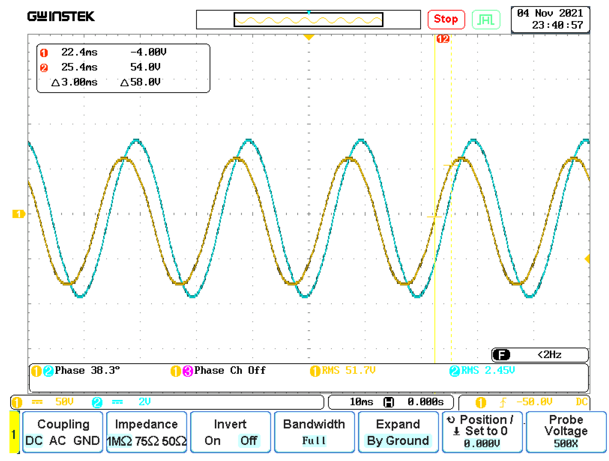Select AC coupling option

[58, 441]
